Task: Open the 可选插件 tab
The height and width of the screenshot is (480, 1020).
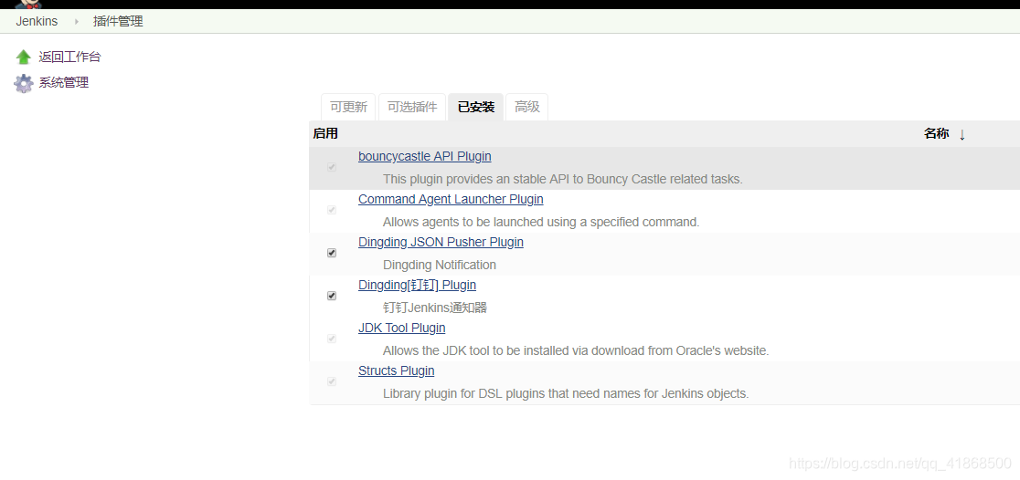Action: 412,107
